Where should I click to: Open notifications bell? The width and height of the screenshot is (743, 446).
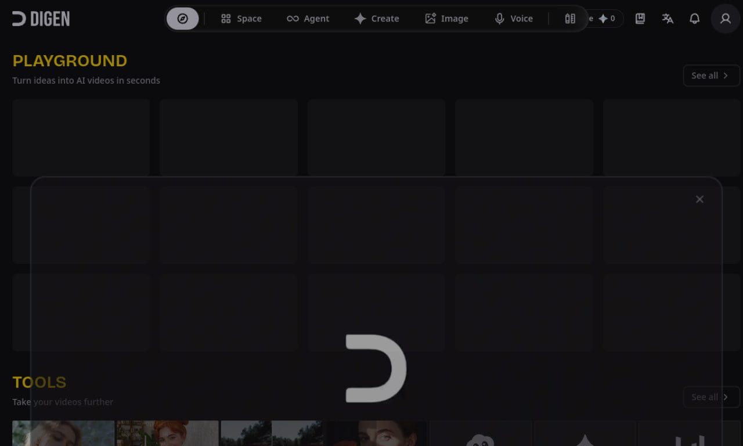pyautogui.click(x=694, y=19)
